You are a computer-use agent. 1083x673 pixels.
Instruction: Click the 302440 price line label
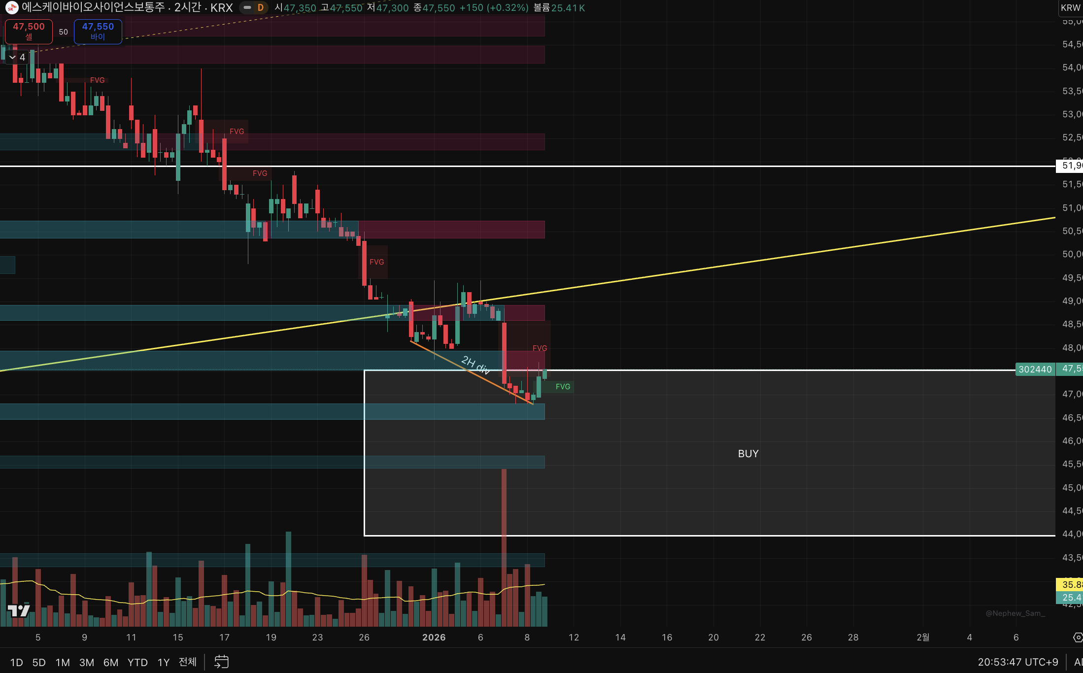pos(1035,369)
